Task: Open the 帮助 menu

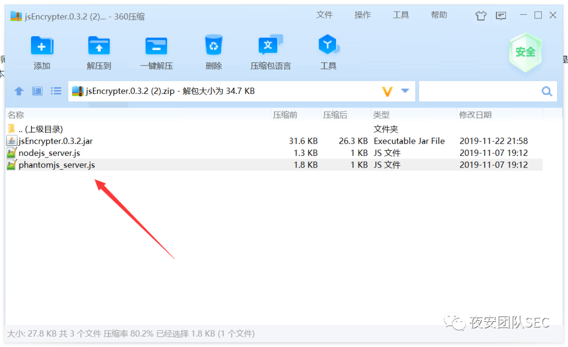Action: click(439, 15)
